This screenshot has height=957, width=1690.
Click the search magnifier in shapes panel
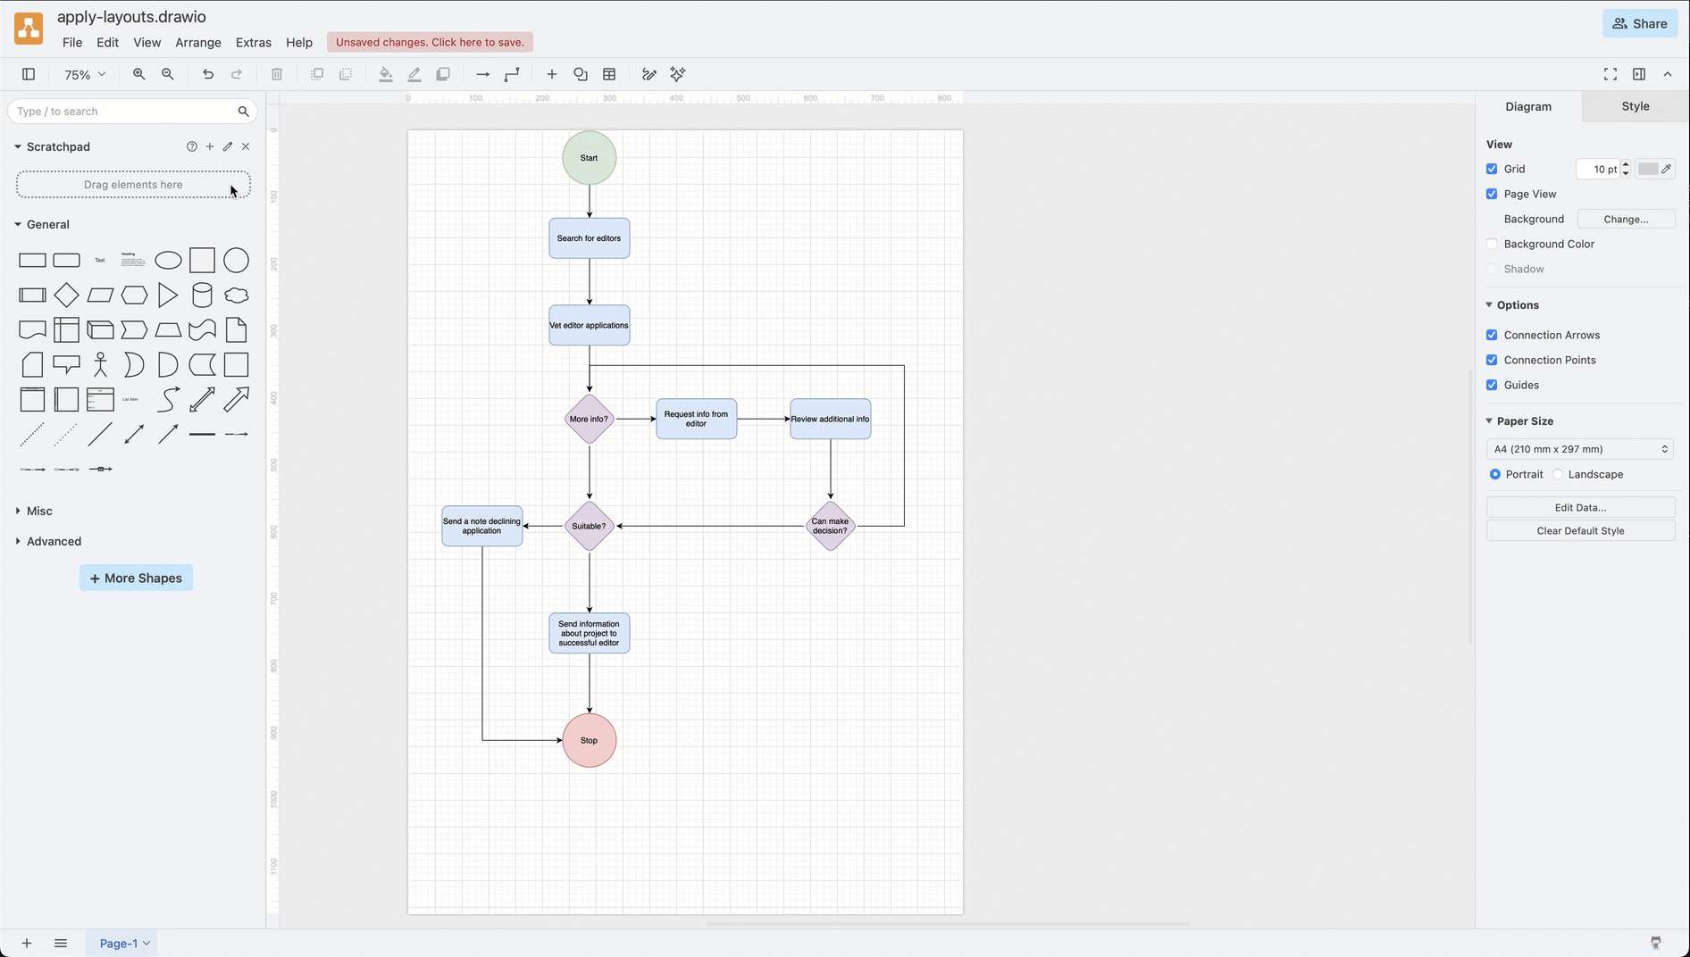point(243,112)
